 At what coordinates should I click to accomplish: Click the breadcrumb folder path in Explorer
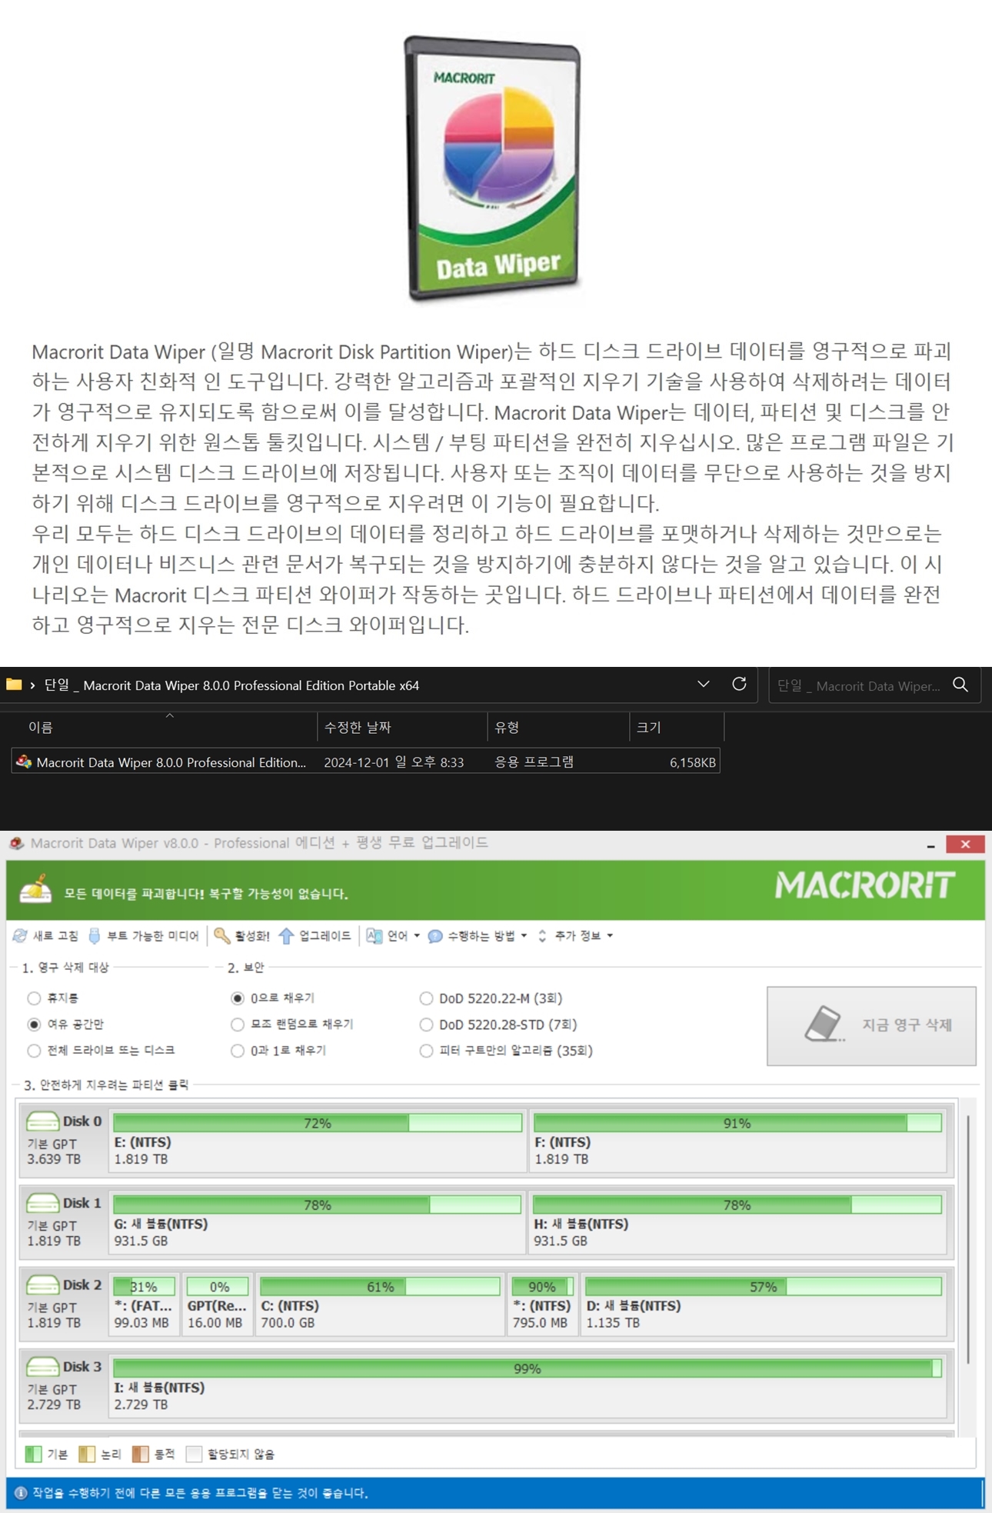[x=231, y=685]
